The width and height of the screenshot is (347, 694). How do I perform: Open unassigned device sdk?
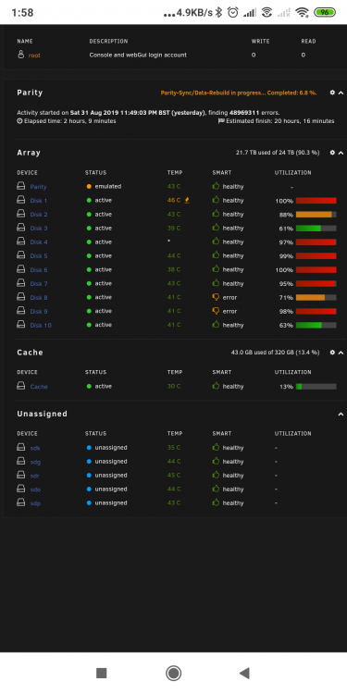coord(35,448)
